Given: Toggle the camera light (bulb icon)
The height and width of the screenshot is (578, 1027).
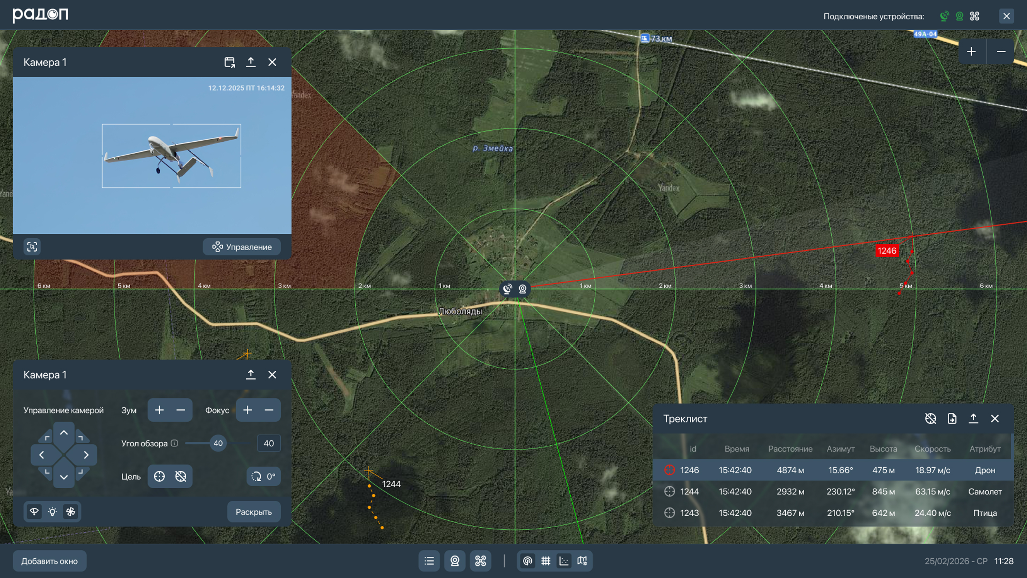Looking at the screenshot, I should [x=52, y=511].
